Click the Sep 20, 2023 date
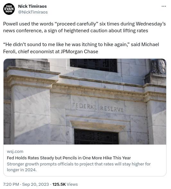The image size is (171, 189). tap(36, 184)
